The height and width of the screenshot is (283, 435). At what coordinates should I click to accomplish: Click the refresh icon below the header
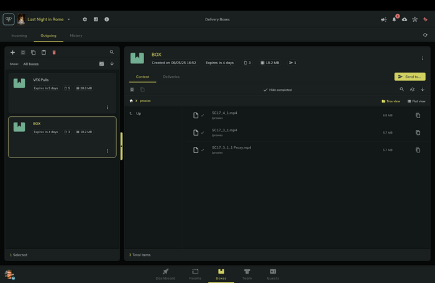pos(425,35)
